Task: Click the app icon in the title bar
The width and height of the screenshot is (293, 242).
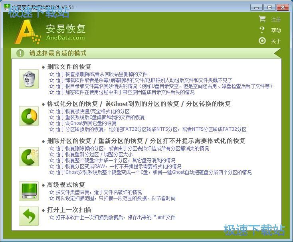Action: coord(7,7)
